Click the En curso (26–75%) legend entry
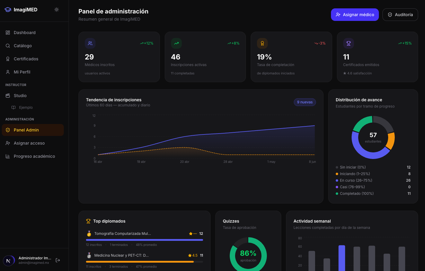The width and height of the screenshot is (425, 271). coord(373,180)
